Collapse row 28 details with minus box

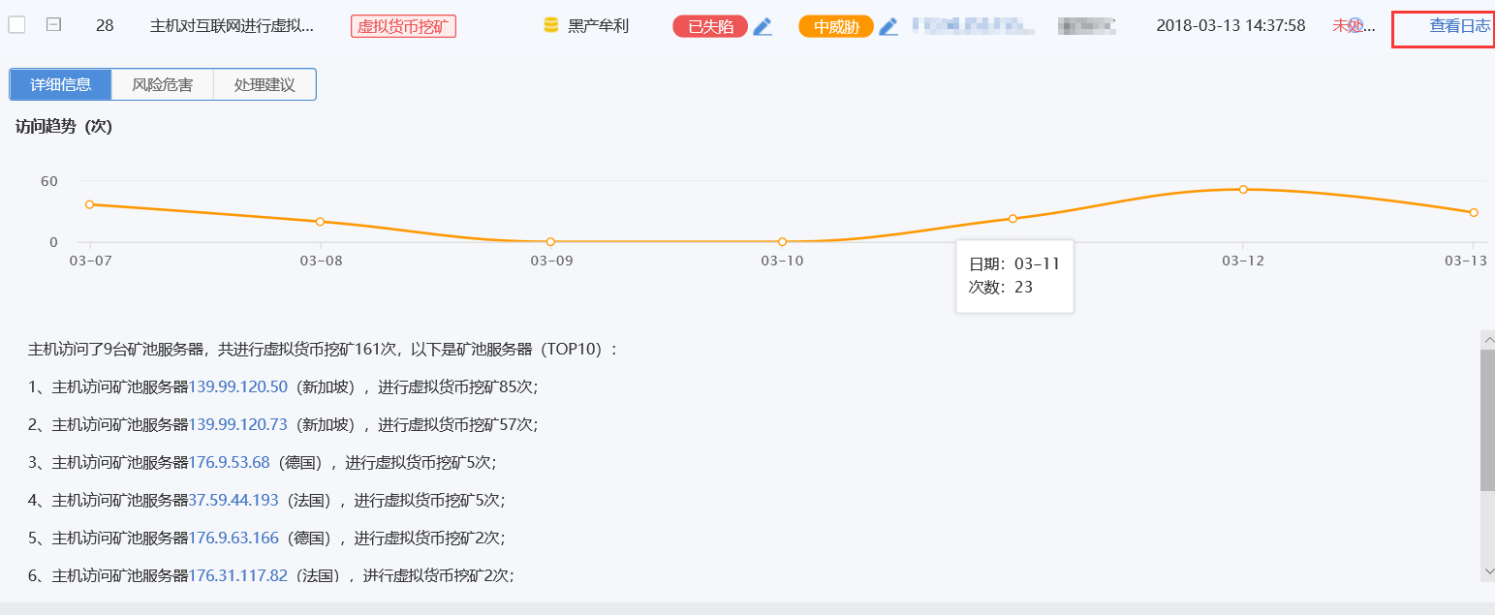click(x=54, y=25)
